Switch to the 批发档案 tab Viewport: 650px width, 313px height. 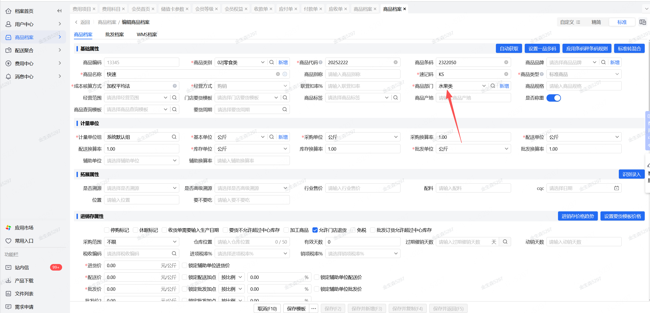(115, 35)
